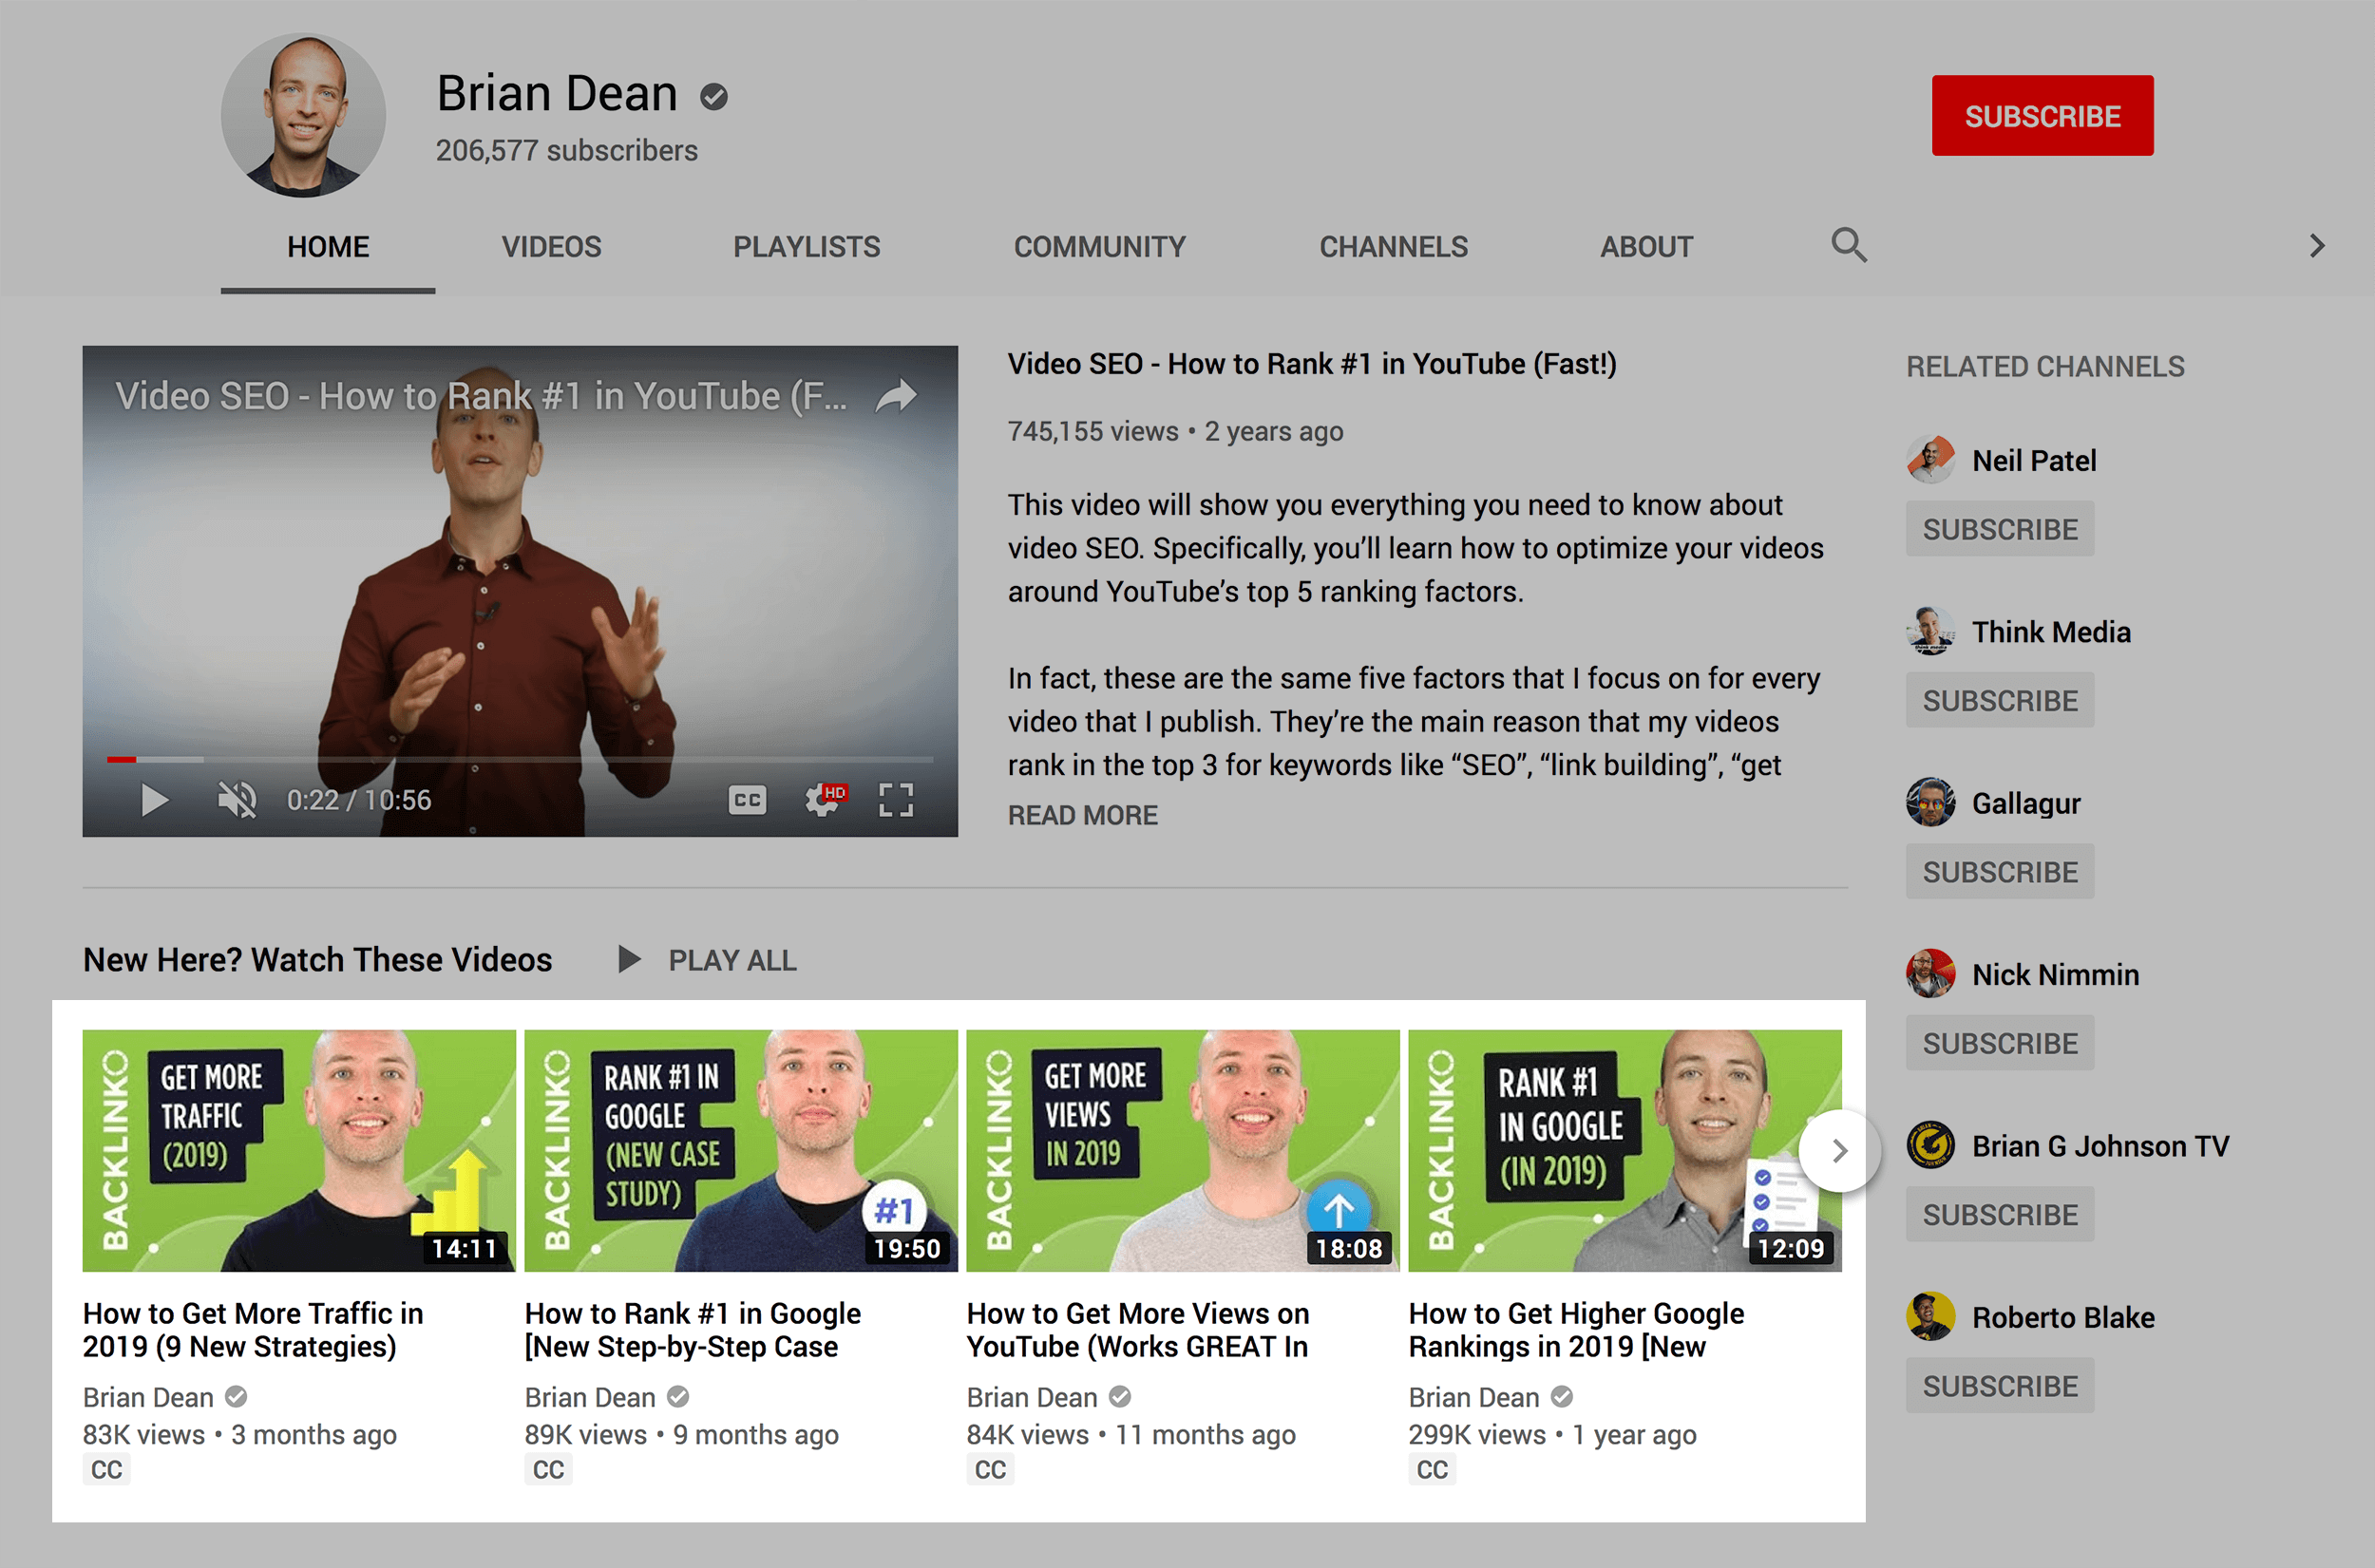Switch the featured video to fullscreen
The height and width of the screenshot is (1568, 2375).
[x=896, y=800]
